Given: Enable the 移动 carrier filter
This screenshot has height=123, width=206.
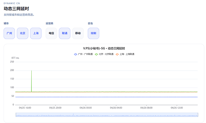Looking at the screenshot, I should click(x=78, y=33).
